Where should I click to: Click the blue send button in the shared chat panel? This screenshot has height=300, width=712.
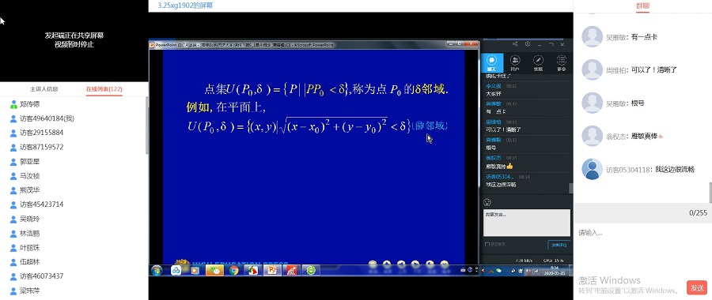[559, 245]
